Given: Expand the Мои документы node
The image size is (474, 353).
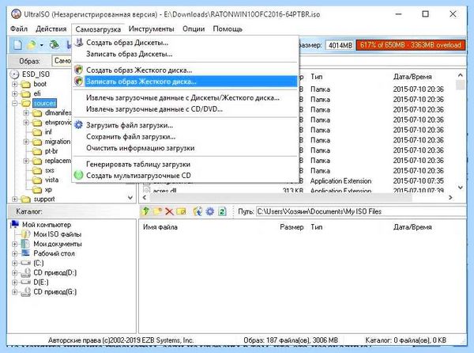Looking at the screenshot, I should [x=14, y=244].
